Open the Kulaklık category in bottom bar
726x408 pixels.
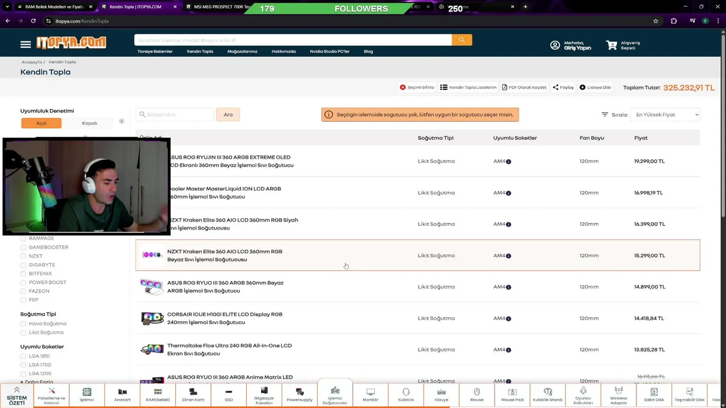point(406,395)
